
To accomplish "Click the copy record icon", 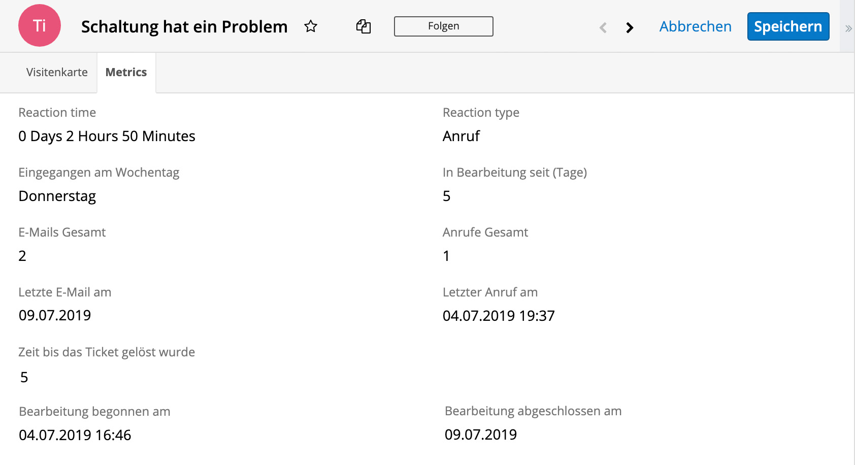I will pos(364,26).
